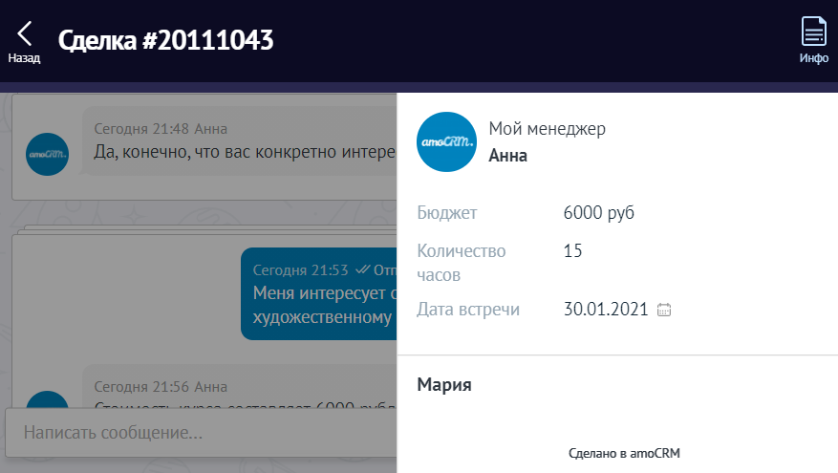Click the Сегодня 21:56 Анна timestamp
838x473 pixels.
pos(161,387)
